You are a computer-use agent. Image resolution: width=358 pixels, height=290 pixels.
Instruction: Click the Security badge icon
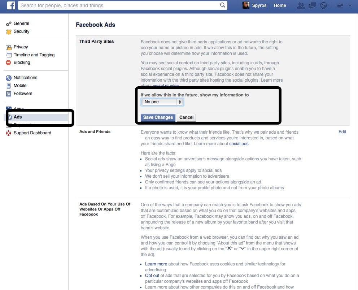[x=9, y=31]
